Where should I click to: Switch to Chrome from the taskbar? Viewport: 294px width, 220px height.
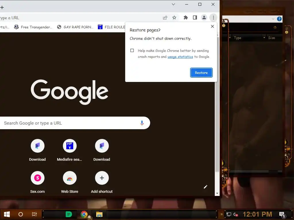(x=84, y=214)
